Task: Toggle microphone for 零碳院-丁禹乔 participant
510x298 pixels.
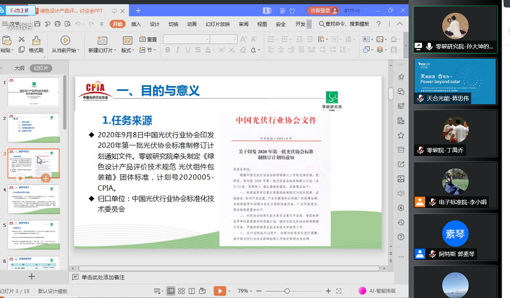Action: point(420,150)
